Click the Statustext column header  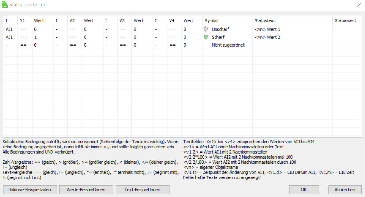tap(292, 20)
